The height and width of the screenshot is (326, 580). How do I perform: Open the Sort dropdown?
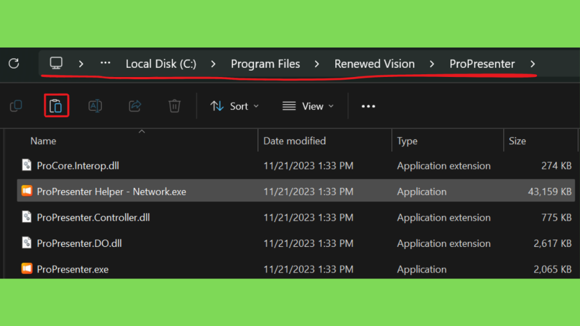[x=234, y=106]
